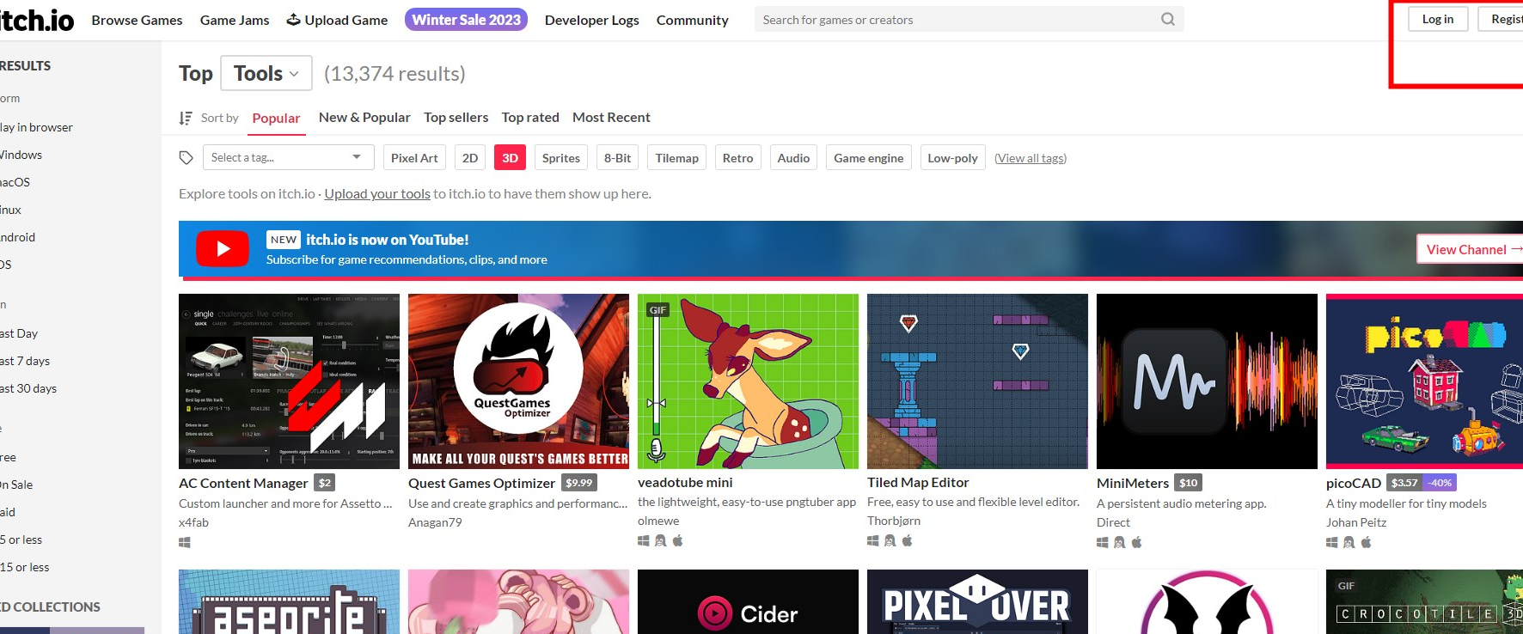Screen dimensions: 1523x634
Task: Click the sort order icon beside Sort by
Action: [x=186, y=118]
